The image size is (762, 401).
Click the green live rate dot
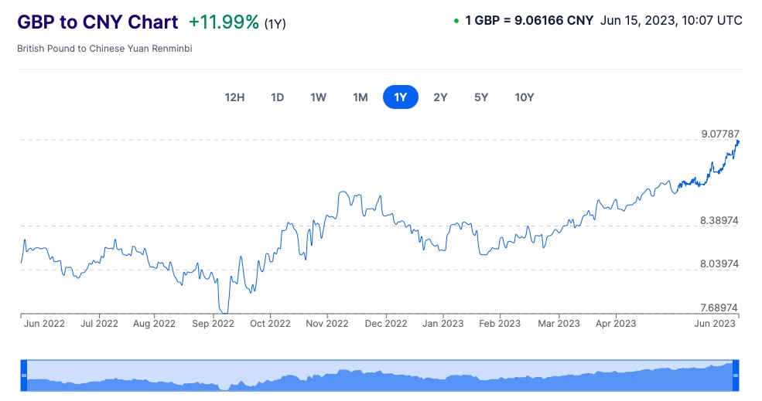(x=456, y=21)
